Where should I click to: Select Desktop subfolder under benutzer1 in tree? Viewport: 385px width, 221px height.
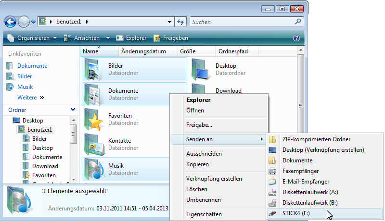(42, 148)
